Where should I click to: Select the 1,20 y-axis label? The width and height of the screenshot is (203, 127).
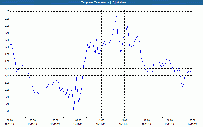[x=7, y=75]
